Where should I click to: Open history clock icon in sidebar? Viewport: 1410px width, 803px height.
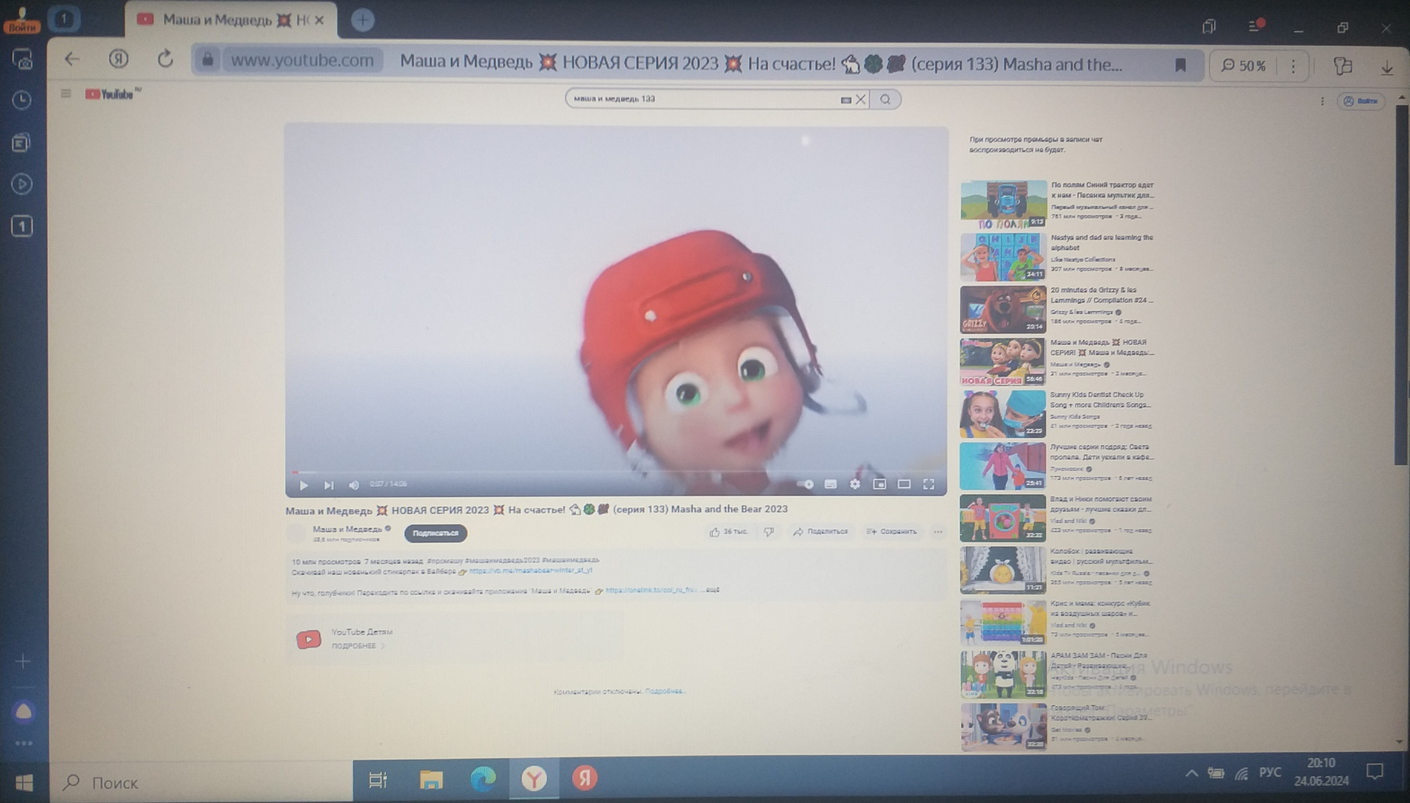pos(22,100)
